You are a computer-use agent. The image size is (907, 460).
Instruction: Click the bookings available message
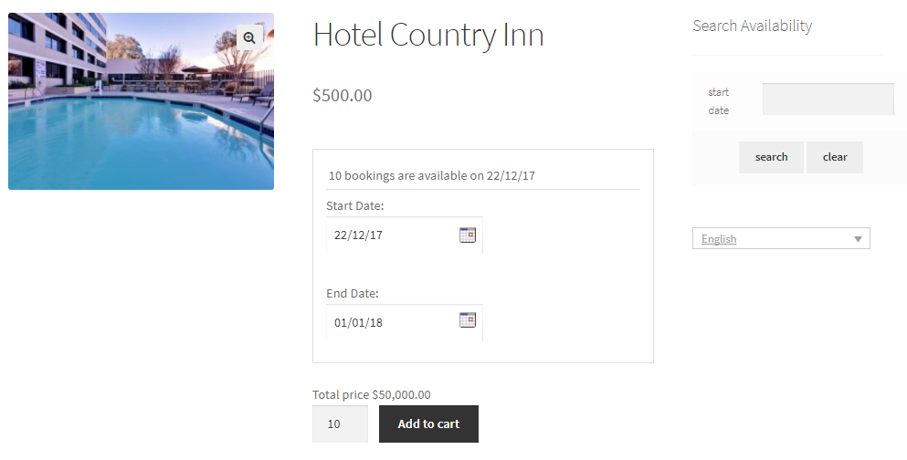[438, 175]
